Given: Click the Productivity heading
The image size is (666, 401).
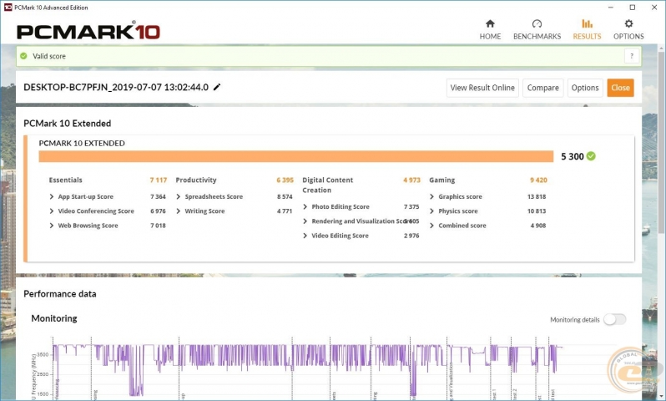Looking at the screenshot, I should point(196,180).
